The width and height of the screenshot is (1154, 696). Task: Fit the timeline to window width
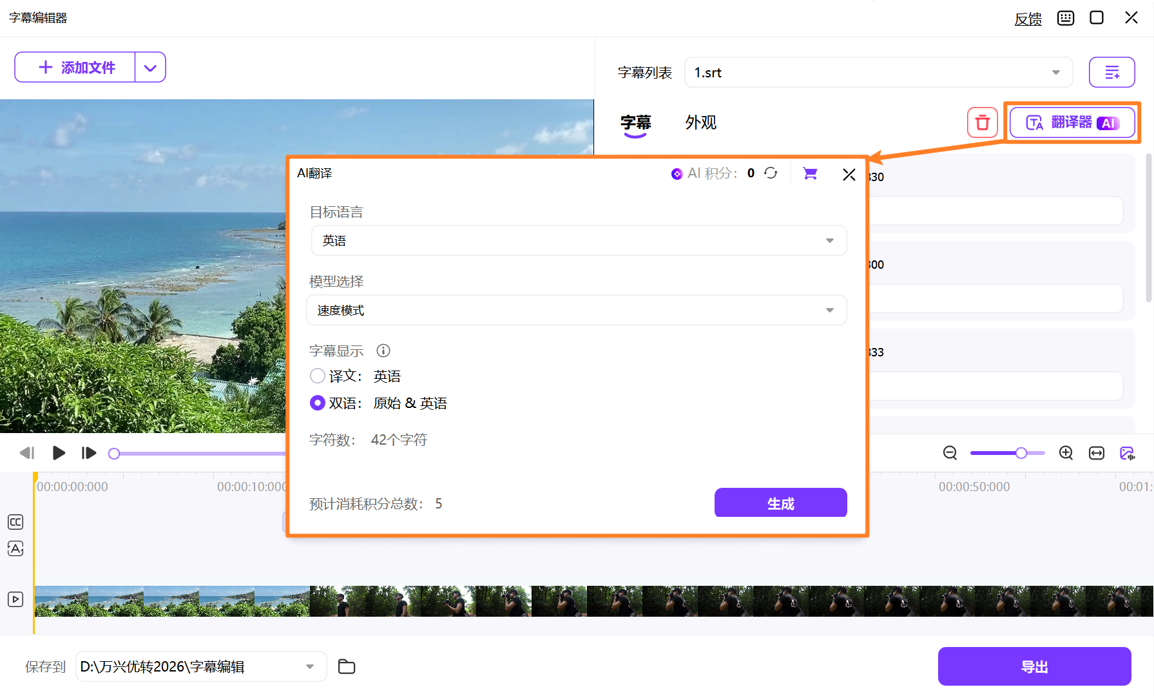pyautogui.click(x=1097, y=453)
